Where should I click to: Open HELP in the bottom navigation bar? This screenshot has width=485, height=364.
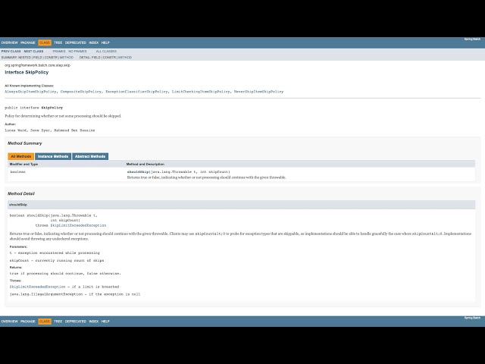[x=105, y=322]
